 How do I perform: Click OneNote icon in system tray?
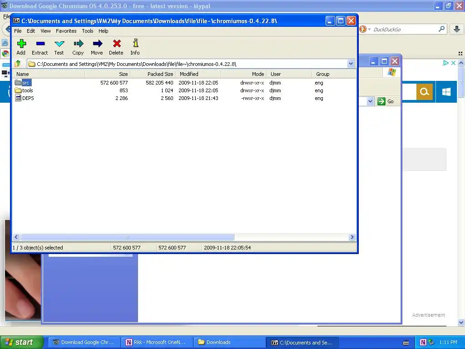(x=423, y=342)
